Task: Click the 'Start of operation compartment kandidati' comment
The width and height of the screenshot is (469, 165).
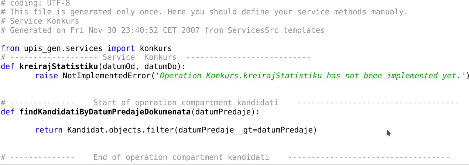Action: click(x=186, y=103)
